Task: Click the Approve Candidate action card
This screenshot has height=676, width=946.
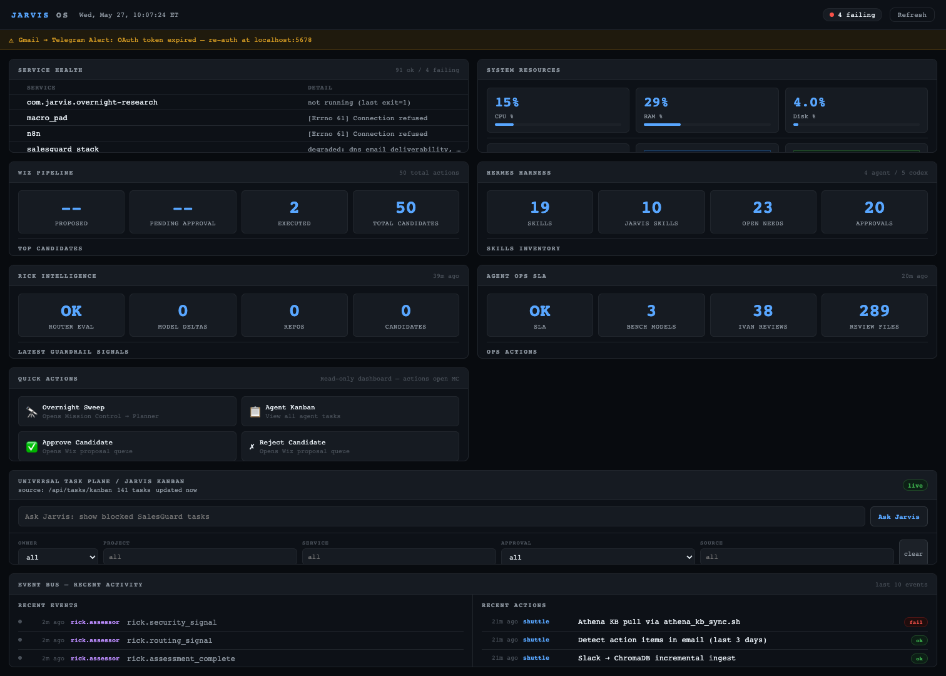Action: point(127,446)
